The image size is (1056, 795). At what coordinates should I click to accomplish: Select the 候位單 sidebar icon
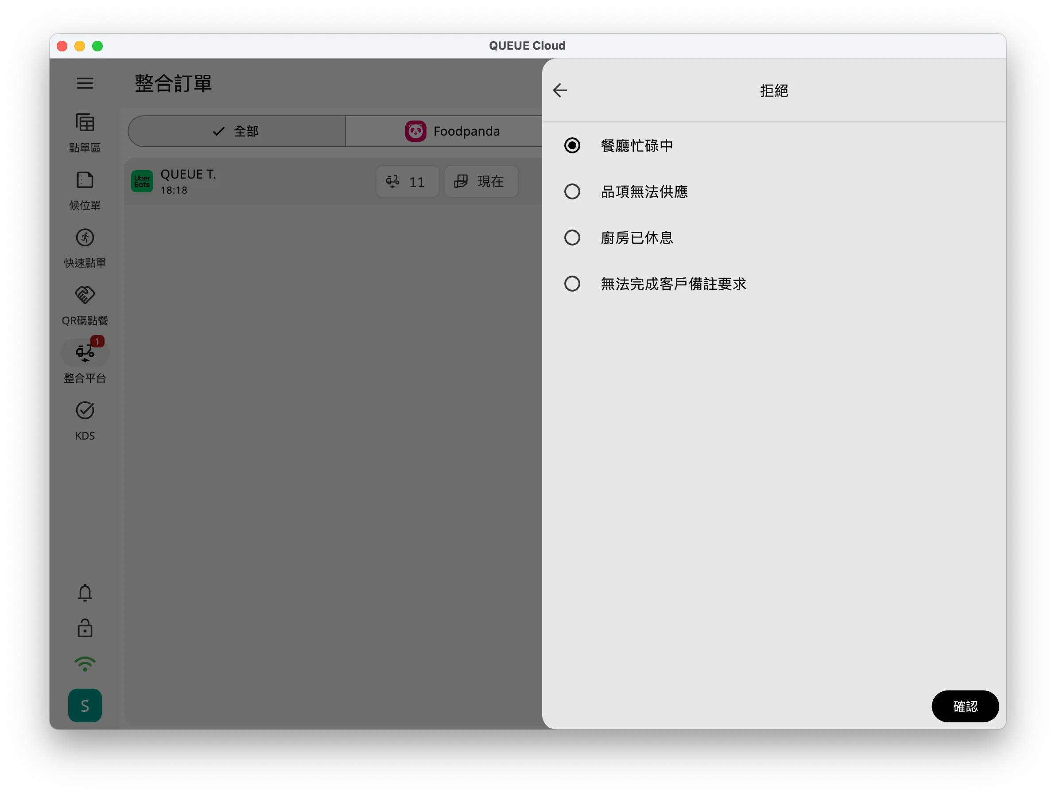85,190
